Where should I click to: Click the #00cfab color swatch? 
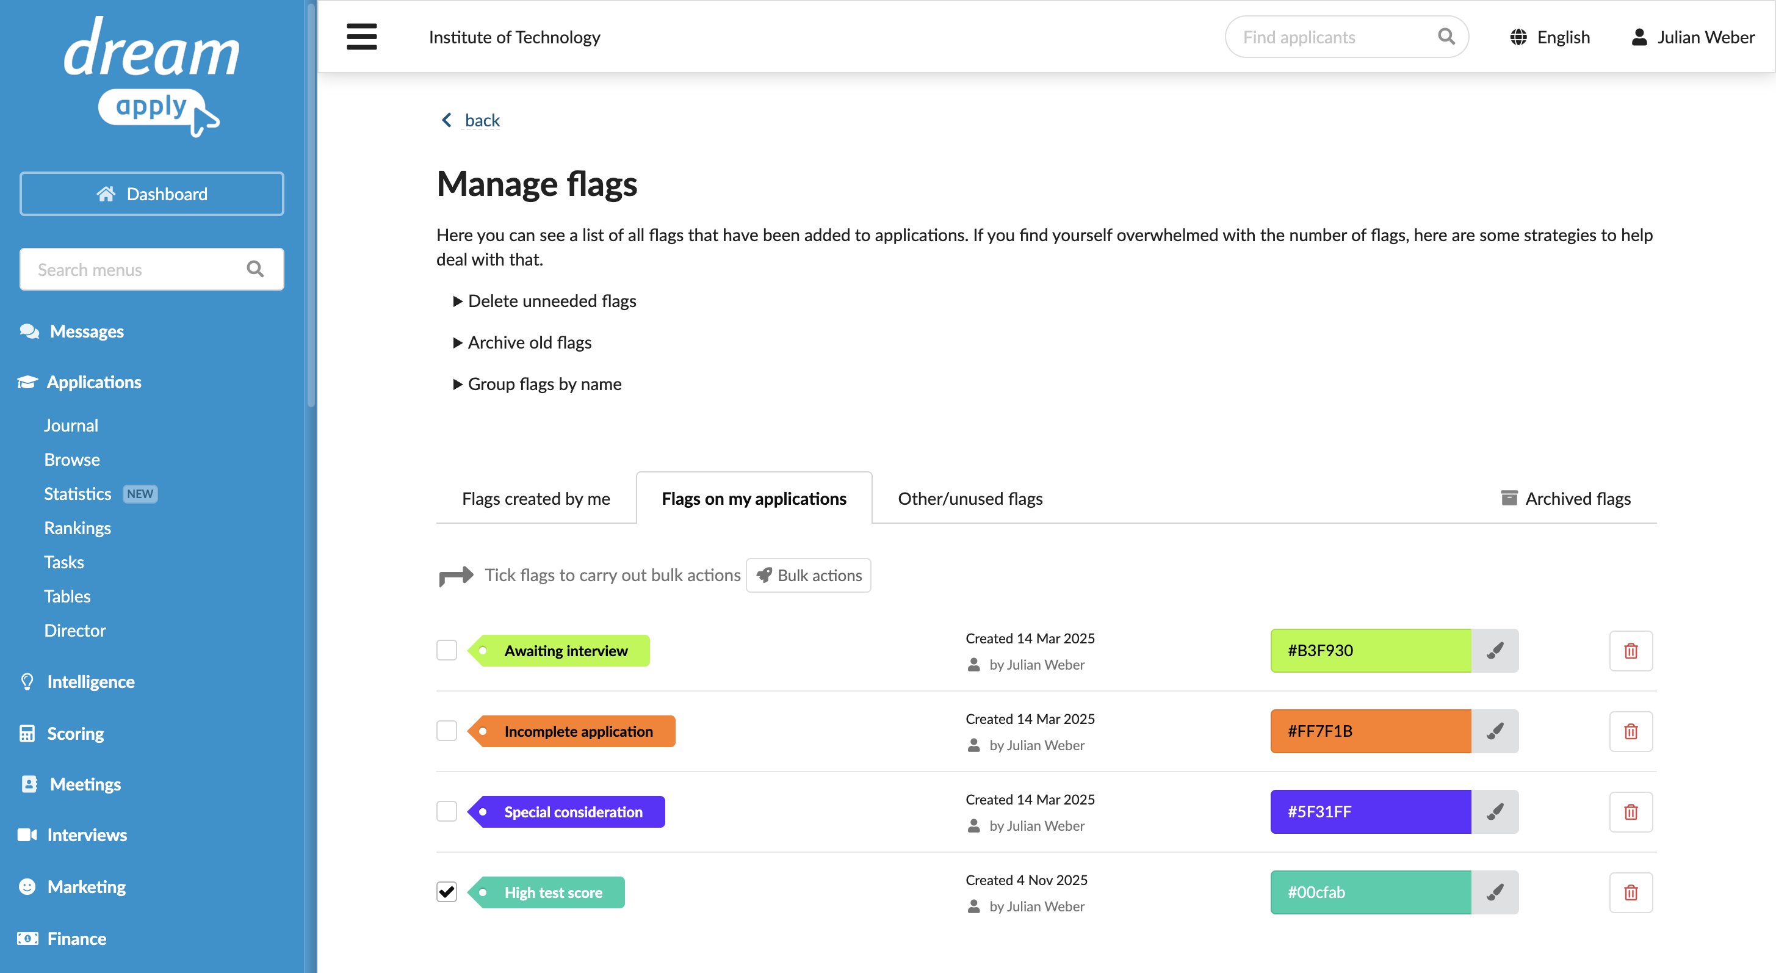[x=1371, y=892]
